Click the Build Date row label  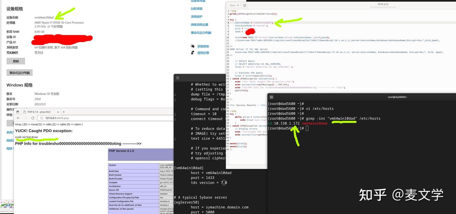(x=114, y=171)
